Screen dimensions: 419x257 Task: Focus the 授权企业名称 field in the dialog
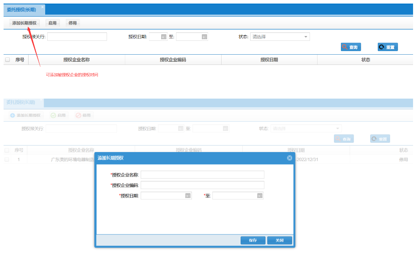click(202, 175)
